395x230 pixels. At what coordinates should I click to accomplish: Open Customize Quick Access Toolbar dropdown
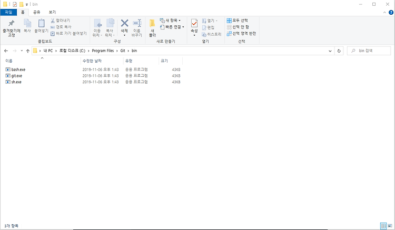27,5
